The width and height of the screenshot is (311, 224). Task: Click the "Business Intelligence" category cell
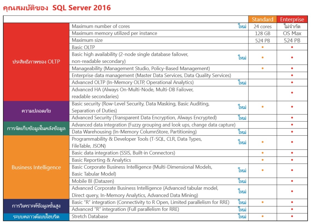pos(36,167)
